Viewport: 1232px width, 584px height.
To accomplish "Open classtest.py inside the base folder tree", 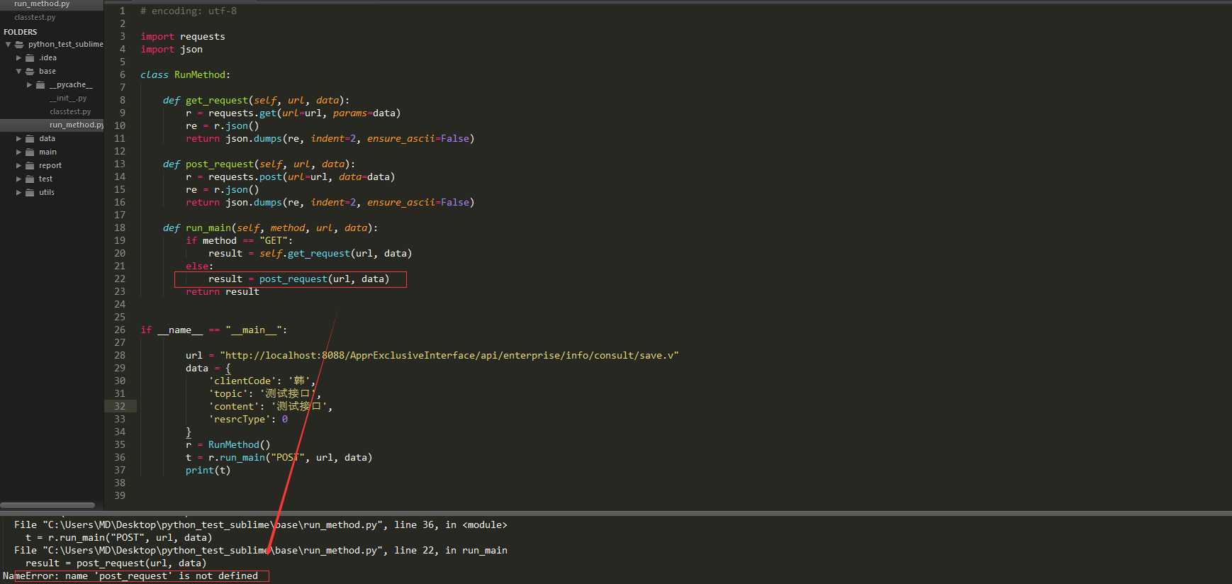I will pyautogui.click(x=70, y=112).
